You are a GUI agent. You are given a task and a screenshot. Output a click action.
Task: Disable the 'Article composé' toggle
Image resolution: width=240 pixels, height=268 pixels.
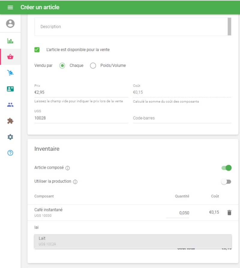click(x=226, y=168)
